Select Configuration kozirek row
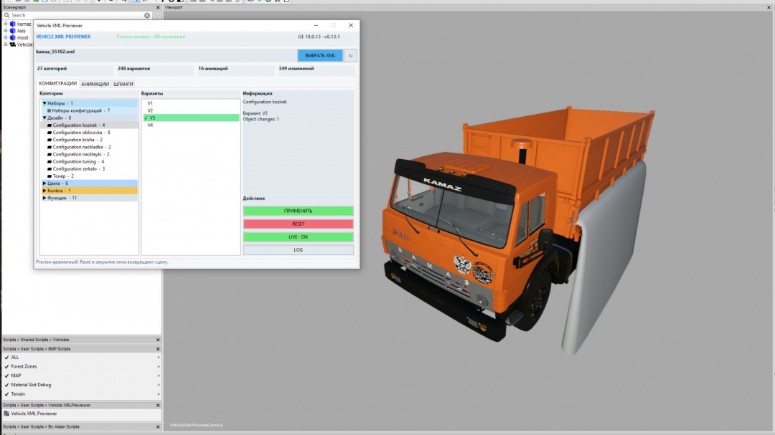This screenshot has height=435, width=775. click(x=89, y=125)
